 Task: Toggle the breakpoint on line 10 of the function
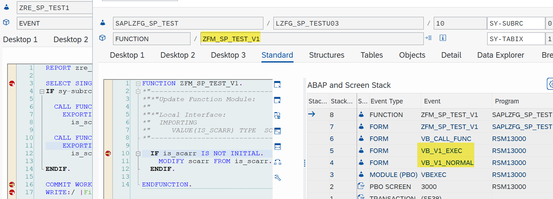click(108, 153)
